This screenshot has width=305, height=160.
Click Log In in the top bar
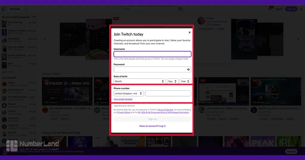tap(278, 9)
